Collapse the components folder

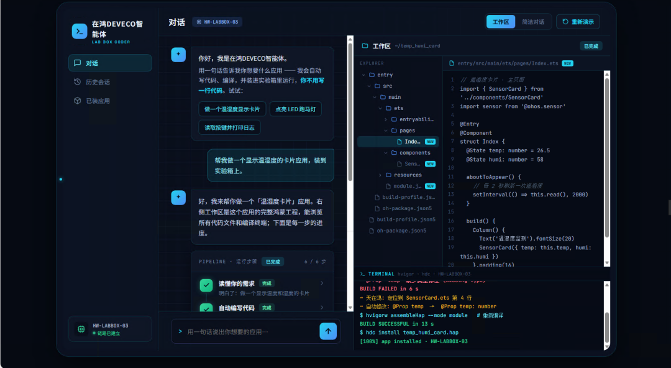[386, 152]
